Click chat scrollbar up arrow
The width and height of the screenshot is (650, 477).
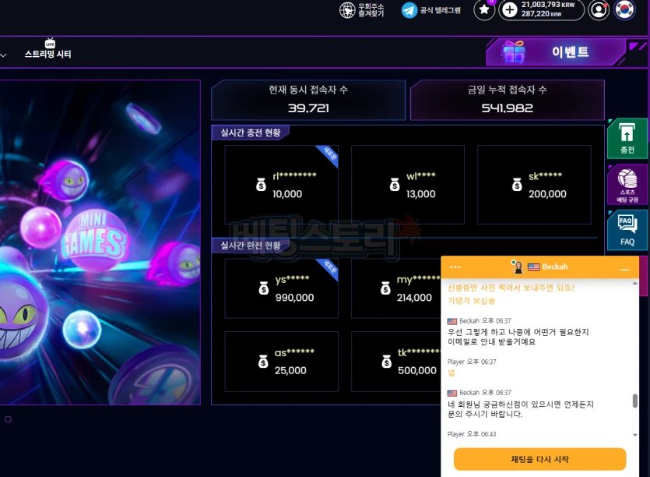click(x=634, y=283)
